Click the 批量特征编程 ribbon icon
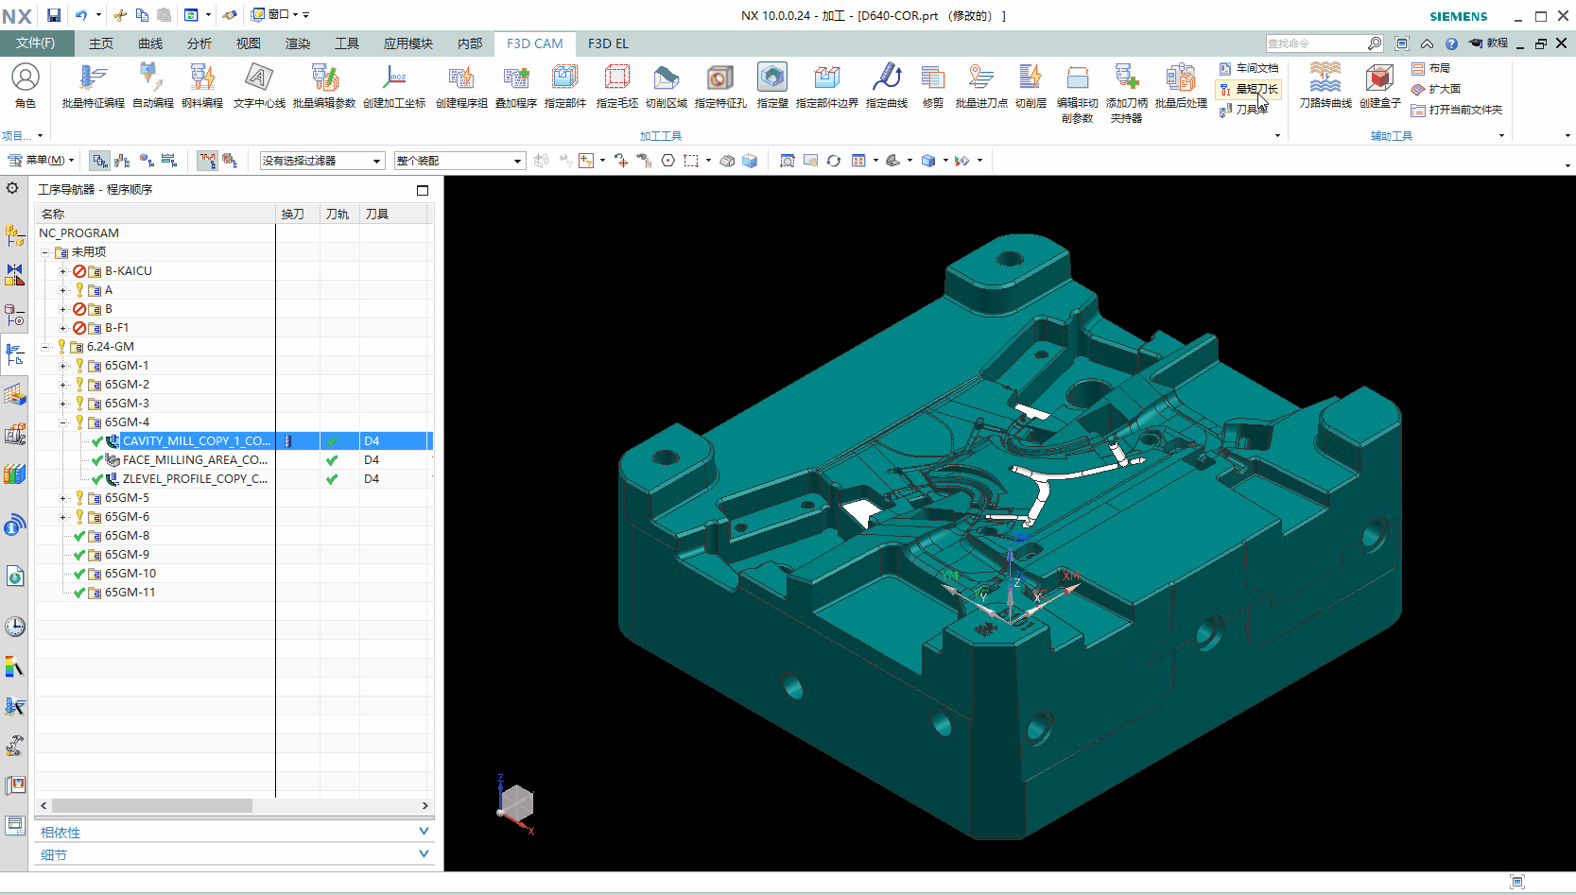The image size is (1576, 895). 93,85
